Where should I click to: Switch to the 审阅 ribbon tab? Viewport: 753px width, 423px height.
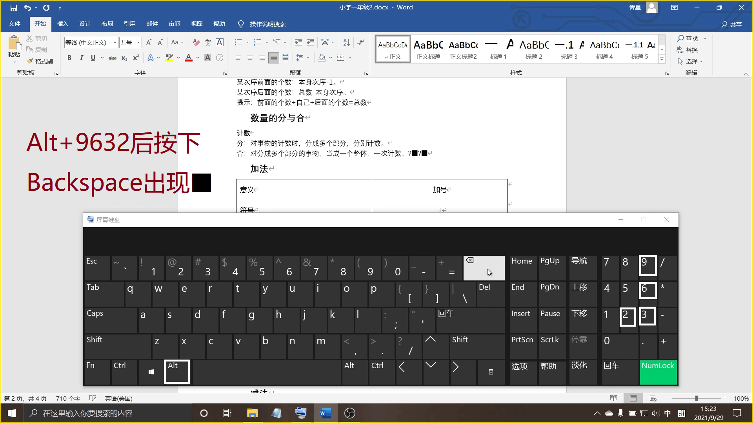pos(174,23)
